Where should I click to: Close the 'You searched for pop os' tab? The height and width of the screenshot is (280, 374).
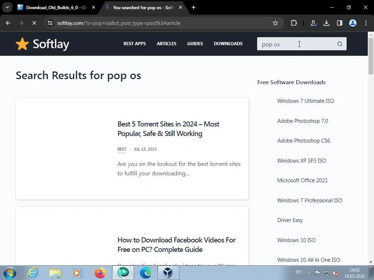[180, 8]
